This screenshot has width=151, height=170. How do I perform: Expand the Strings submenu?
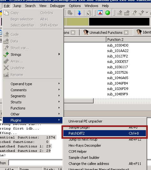tap(32, 55)
